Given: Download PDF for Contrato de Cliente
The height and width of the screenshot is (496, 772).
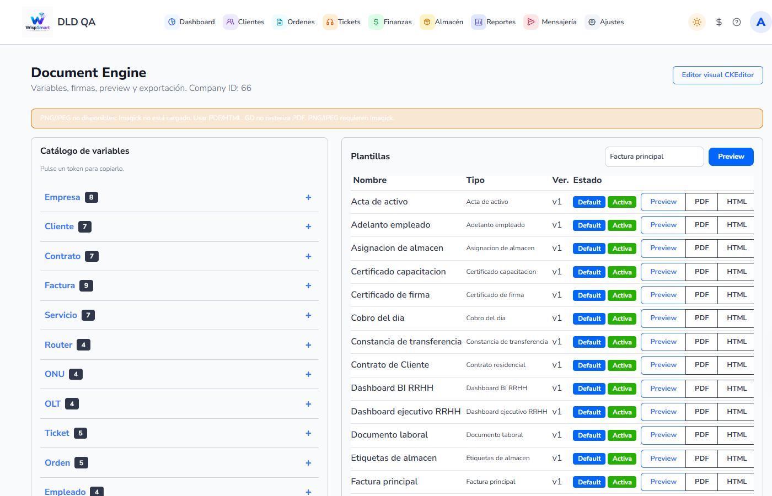Looking at the screenshot, I should pos(701,365).
